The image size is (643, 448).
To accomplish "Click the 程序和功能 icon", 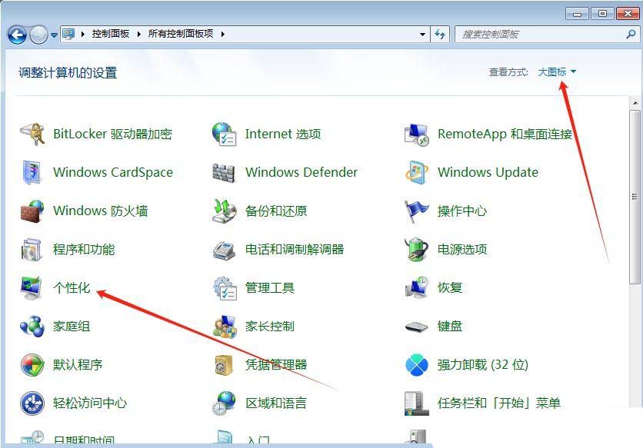I will tap(32, 249).
